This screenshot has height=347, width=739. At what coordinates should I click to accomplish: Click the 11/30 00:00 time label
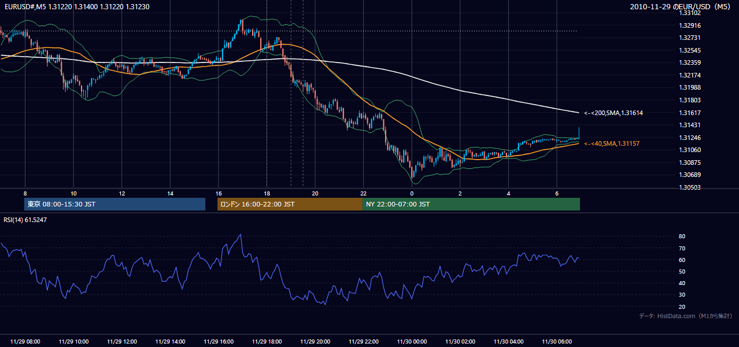(x=412, y=342)
